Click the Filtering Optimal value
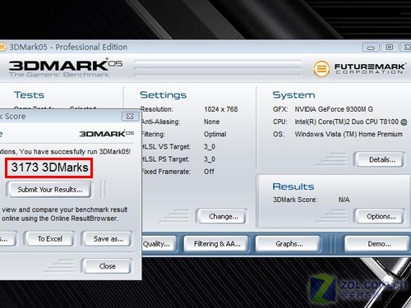The image size is (411, 308). click(215, 134)
